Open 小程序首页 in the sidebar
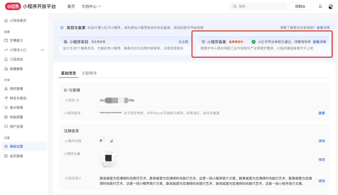 tap(18, 20)
